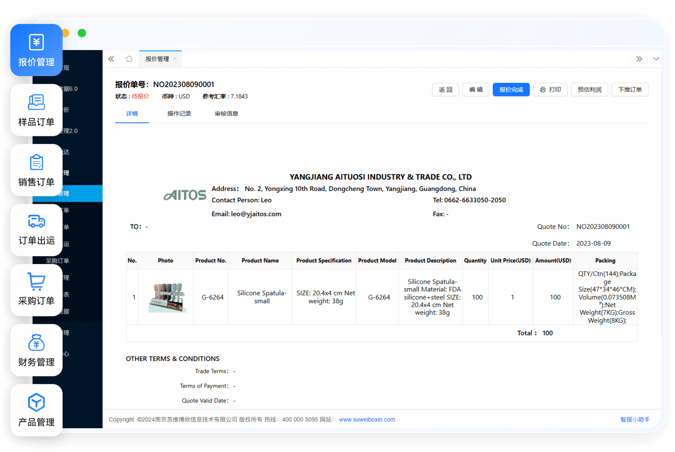Open the 样品订单 sample order card
This screenshot has height=452, width=675.
(36, 110)
